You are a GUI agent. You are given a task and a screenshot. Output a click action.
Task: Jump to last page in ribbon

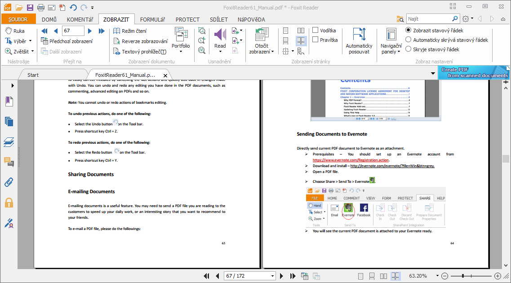[x=102, y=31]
